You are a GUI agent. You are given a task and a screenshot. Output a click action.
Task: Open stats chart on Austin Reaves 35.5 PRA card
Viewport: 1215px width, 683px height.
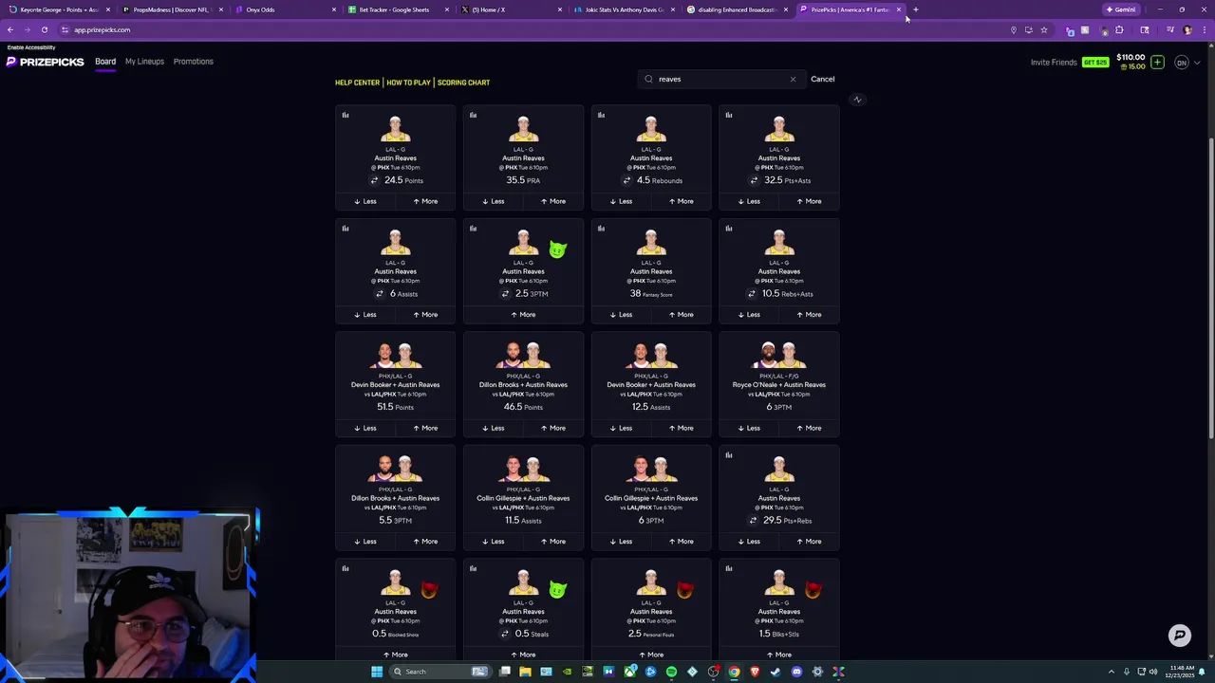coord(473,116)
